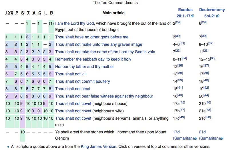Image resolution: width=227 pixels, height=151 pixels.
Task: Open 'Remember the sabbath day' link
Action: pos(93,59)
